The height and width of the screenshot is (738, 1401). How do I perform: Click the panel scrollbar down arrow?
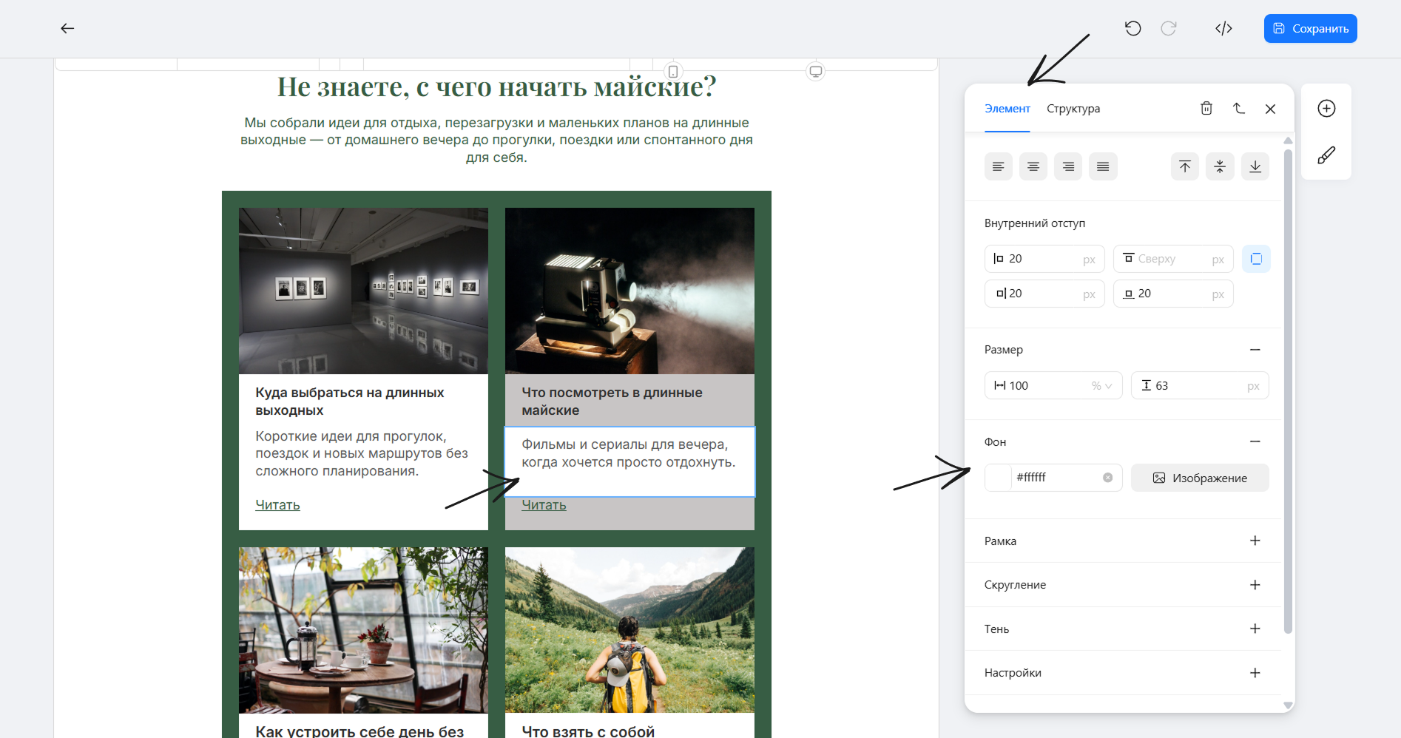pos(1288,705)
